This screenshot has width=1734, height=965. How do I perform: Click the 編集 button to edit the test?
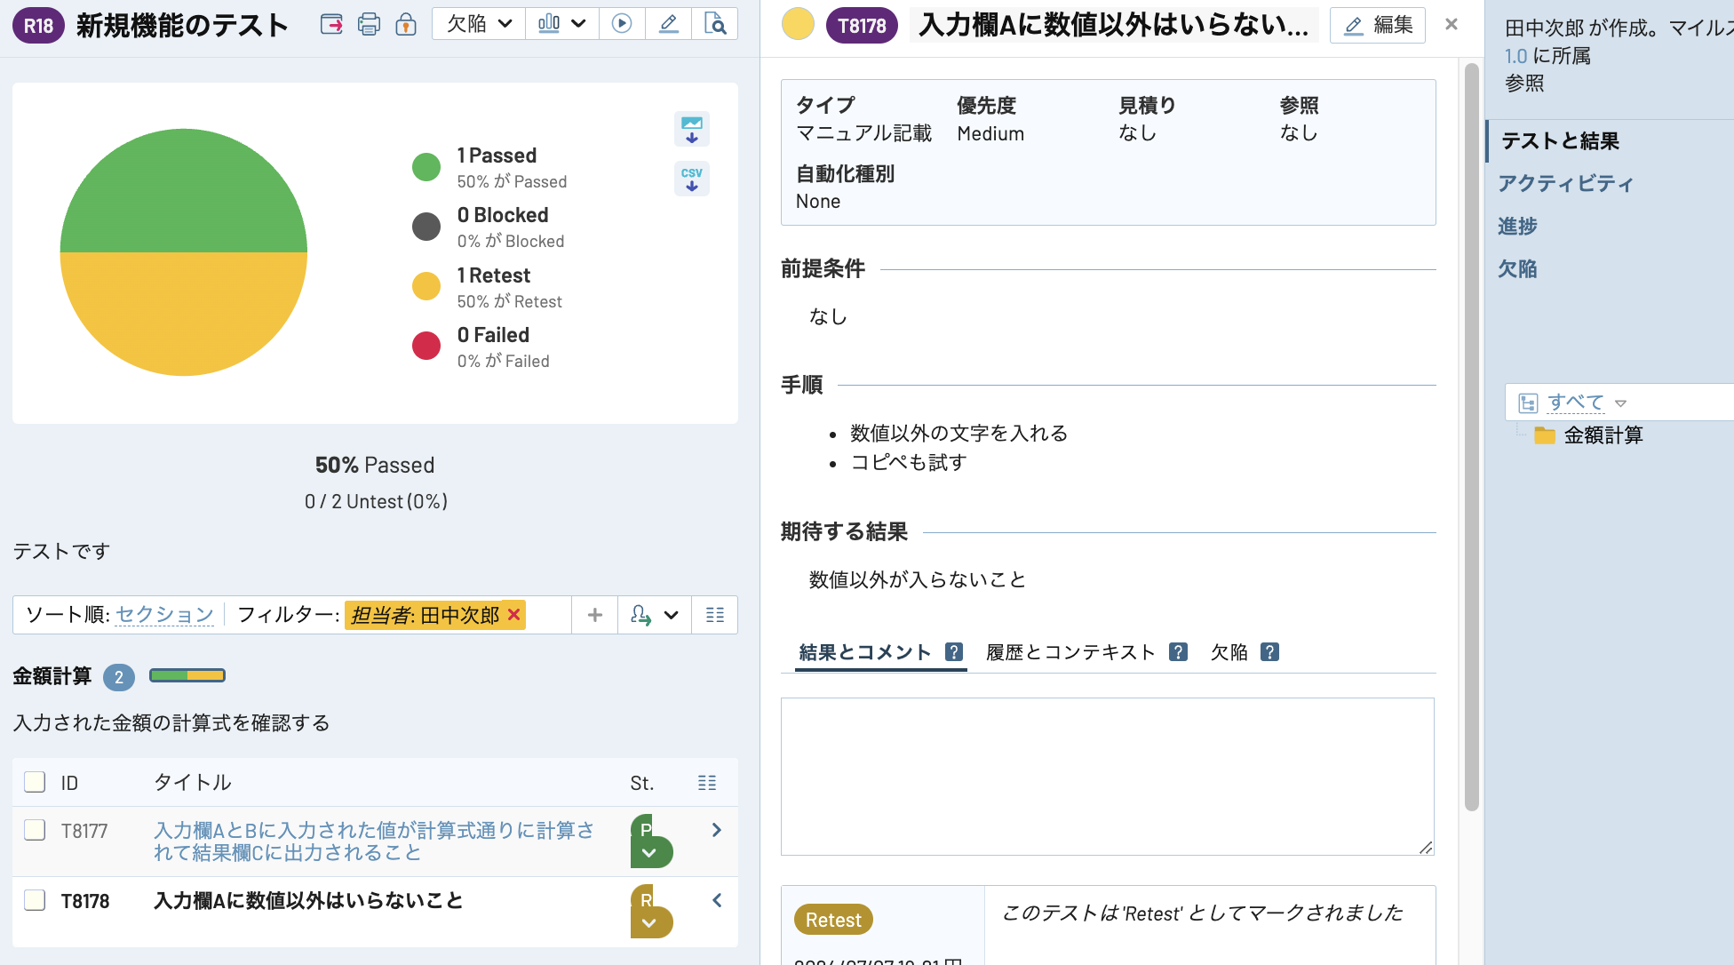[1377, 25]
